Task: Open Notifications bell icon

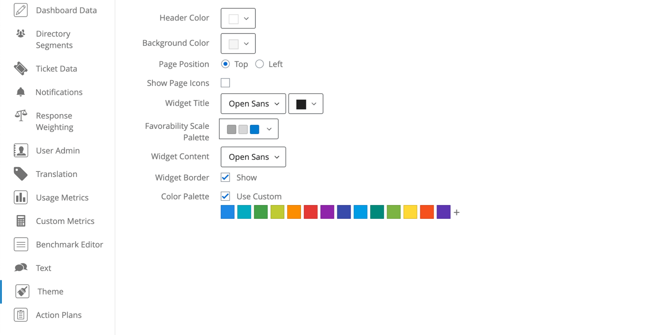Action: tap(20, 92)
